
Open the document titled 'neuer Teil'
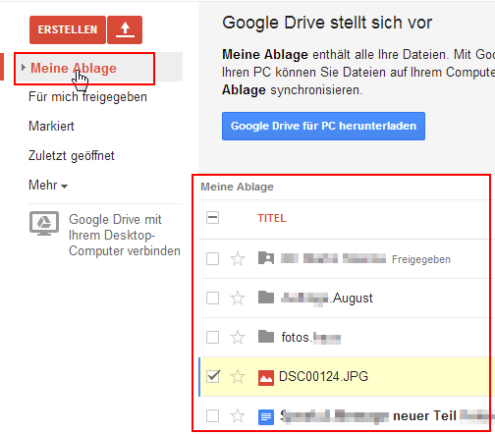387,416
